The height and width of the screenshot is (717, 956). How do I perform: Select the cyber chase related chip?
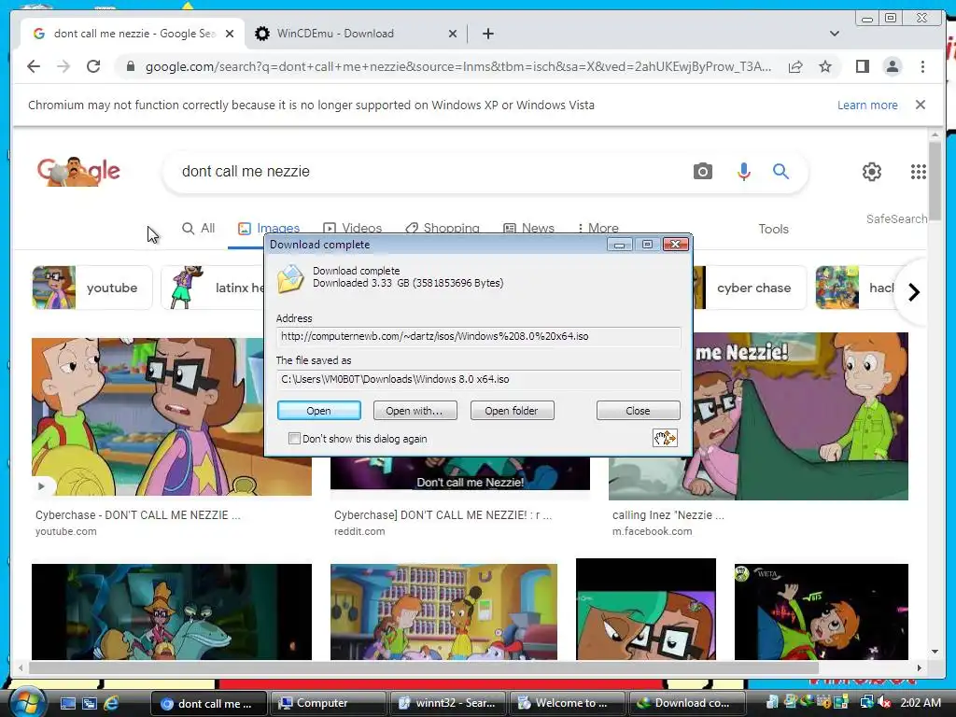coord(749,288)
